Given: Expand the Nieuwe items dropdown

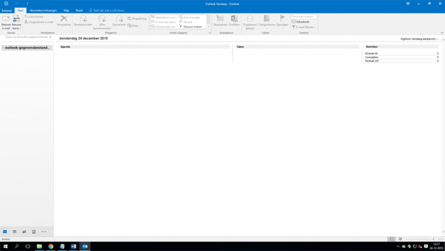Looking at the screenshot, I should tap(17, 22).
